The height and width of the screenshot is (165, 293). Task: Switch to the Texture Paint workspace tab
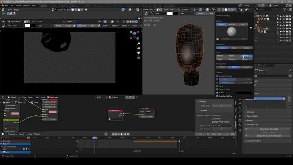coord(86,6)
